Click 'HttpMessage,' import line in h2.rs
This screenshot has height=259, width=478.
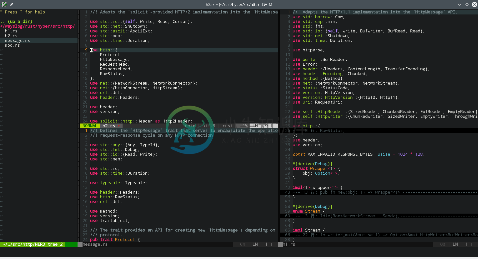[115, 59]
